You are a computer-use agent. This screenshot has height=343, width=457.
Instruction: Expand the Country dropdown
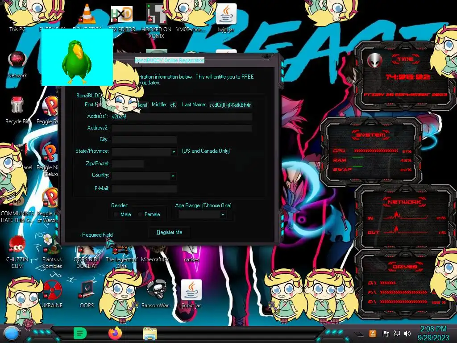[173, 176]
